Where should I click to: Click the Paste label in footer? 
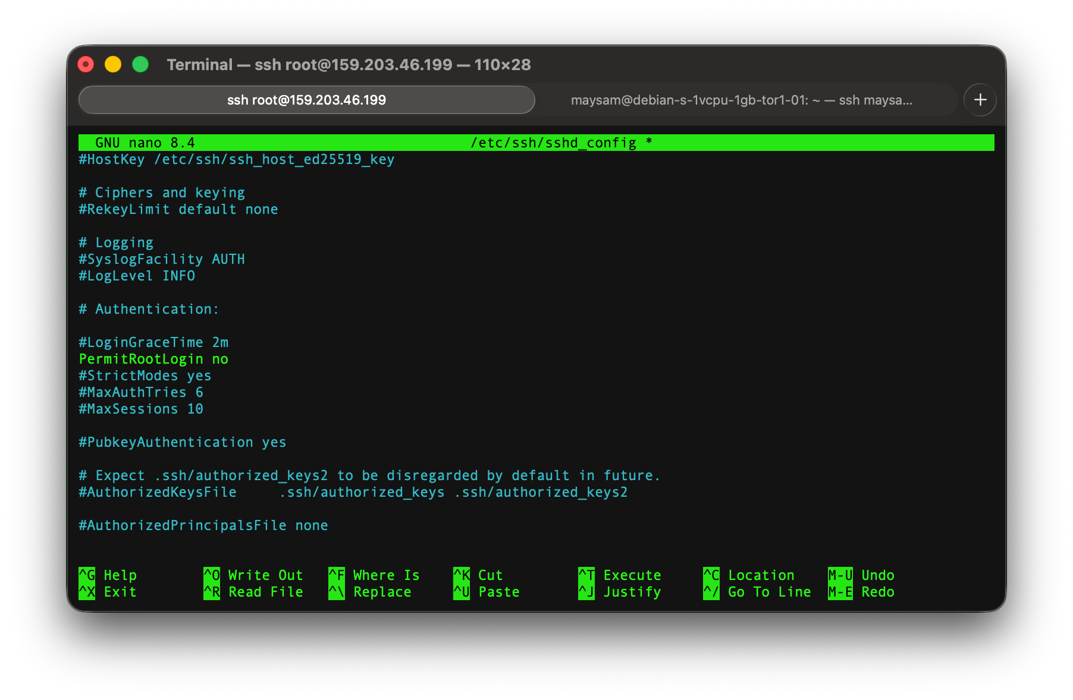tap(499, 592)
